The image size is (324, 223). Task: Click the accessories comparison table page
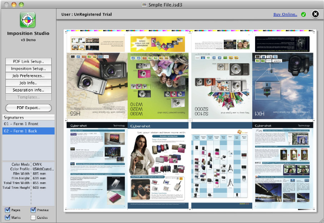(221, 166)
